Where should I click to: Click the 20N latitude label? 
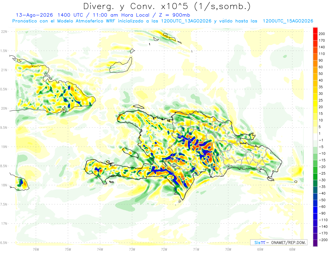pyautogui.click(x=4, y=108)
